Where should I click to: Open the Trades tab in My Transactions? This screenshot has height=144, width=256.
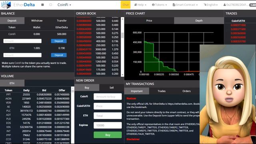(x=162, y=91)
